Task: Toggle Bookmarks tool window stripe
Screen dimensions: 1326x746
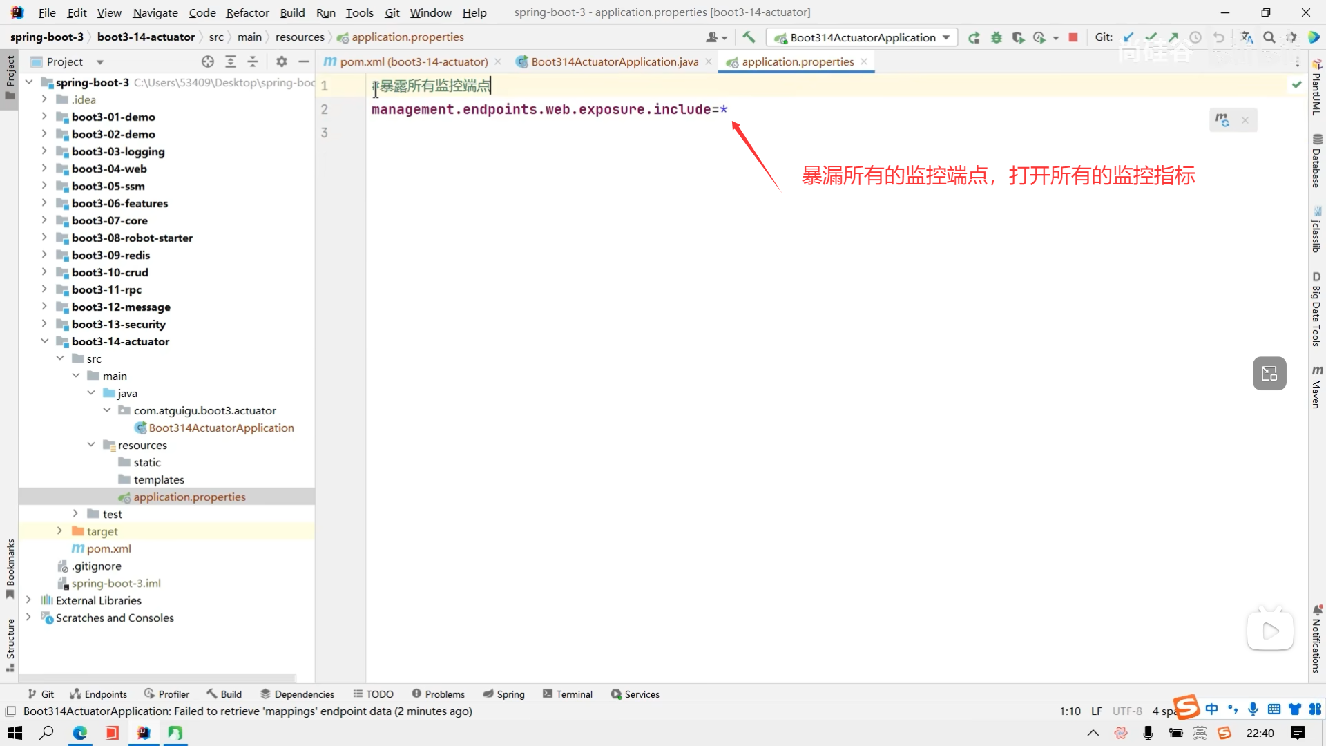Action: [10, 568]
